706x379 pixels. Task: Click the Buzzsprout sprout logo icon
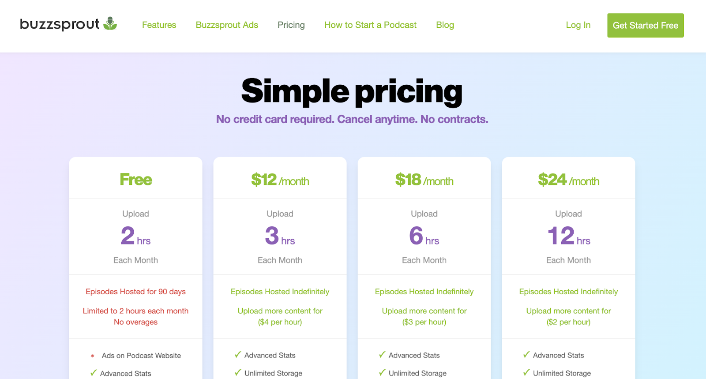pos(110,23)
